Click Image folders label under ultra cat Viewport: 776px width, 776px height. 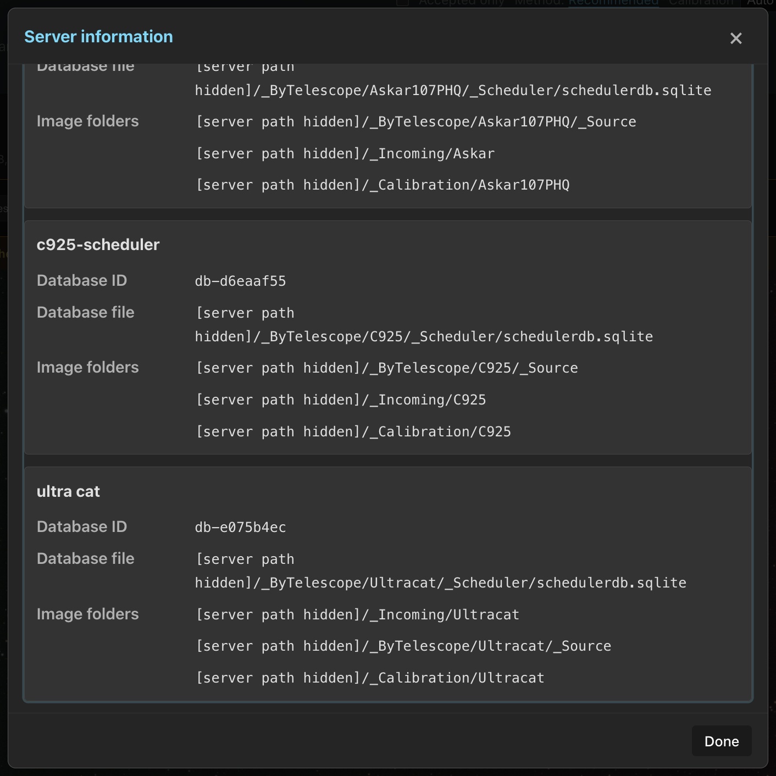click(x=88, y=614)
